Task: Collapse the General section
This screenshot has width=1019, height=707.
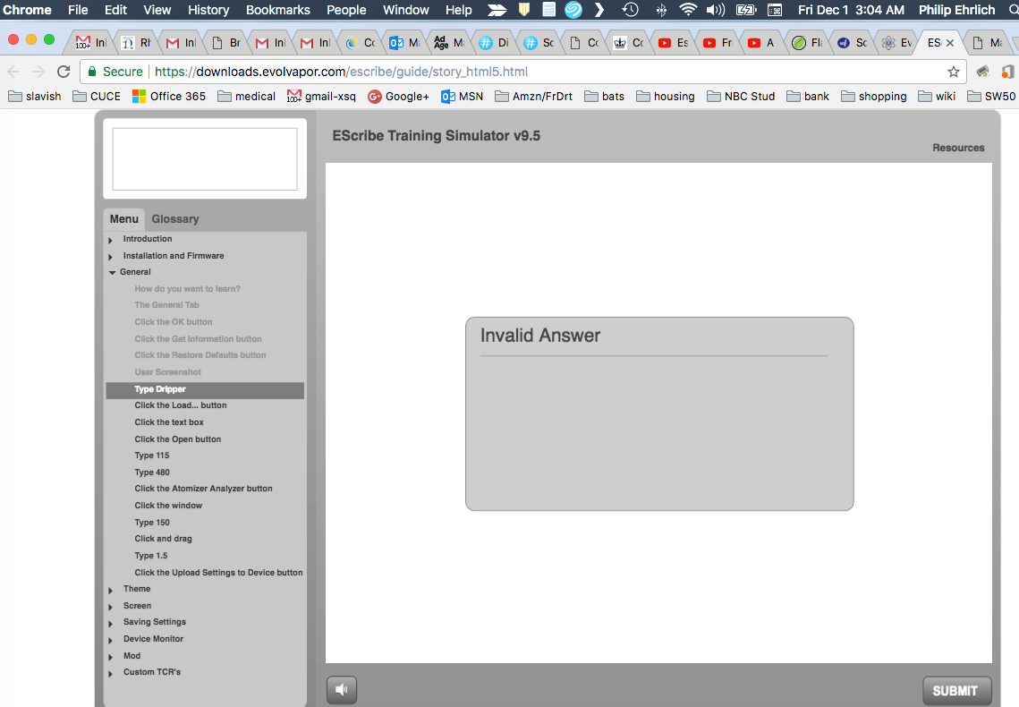Action: tap(112, 272)
